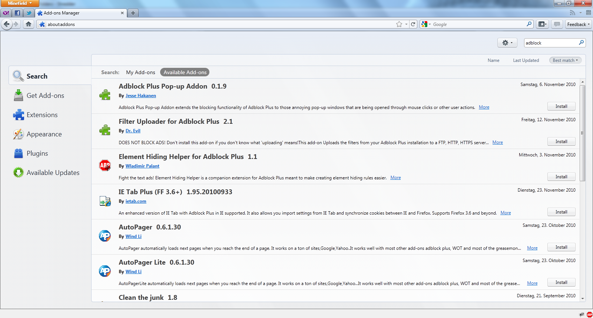Image resolution: width=593 pixels, height=318 pixels.
Task: Open the Twitter pinned tab
Action: click(29, 13)
